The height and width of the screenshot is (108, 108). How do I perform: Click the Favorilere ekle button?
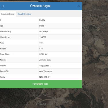click(x=40, y=84)
